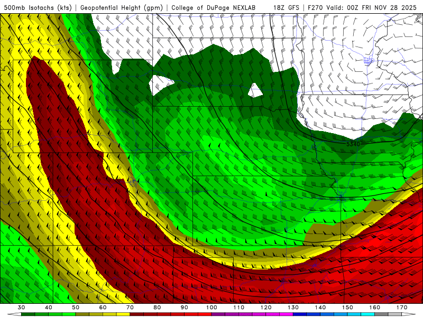Click the white left arrow end of colorbar
423x317 pixels.
(x=14, y=314)
